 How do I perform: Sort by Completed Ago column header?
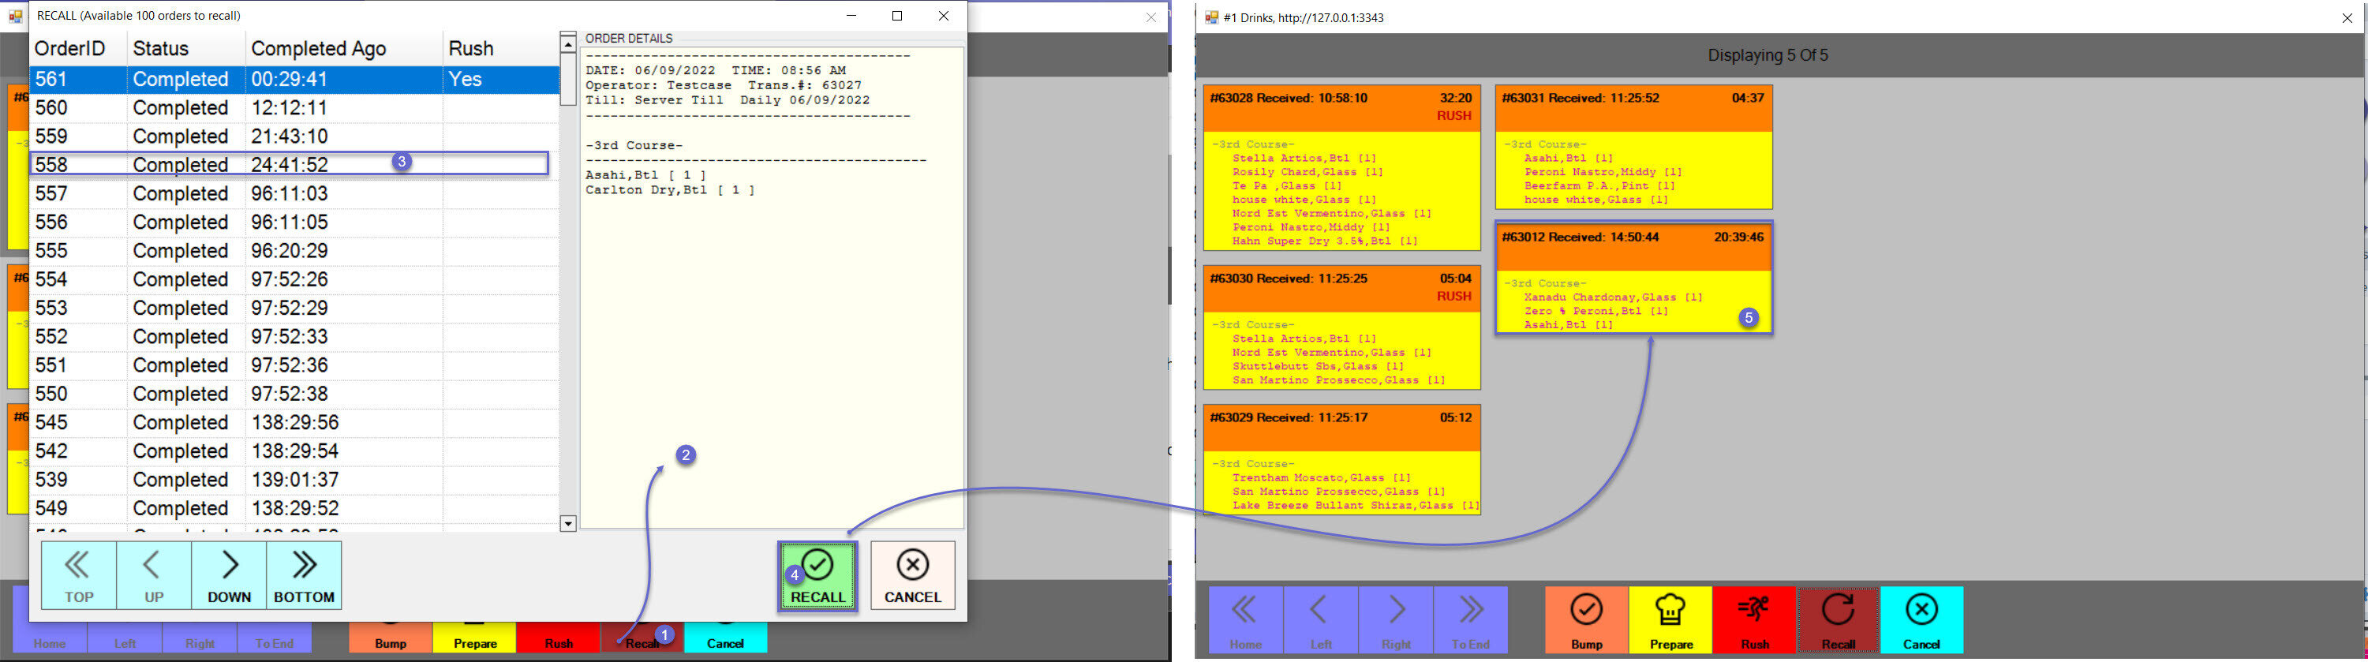click(x=318, y=49)
